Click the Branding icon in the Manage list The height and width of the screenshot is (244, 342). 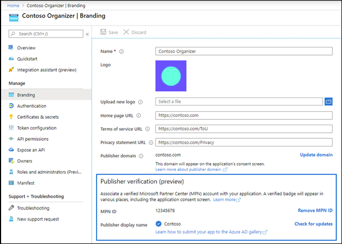[x=11, y=95]
